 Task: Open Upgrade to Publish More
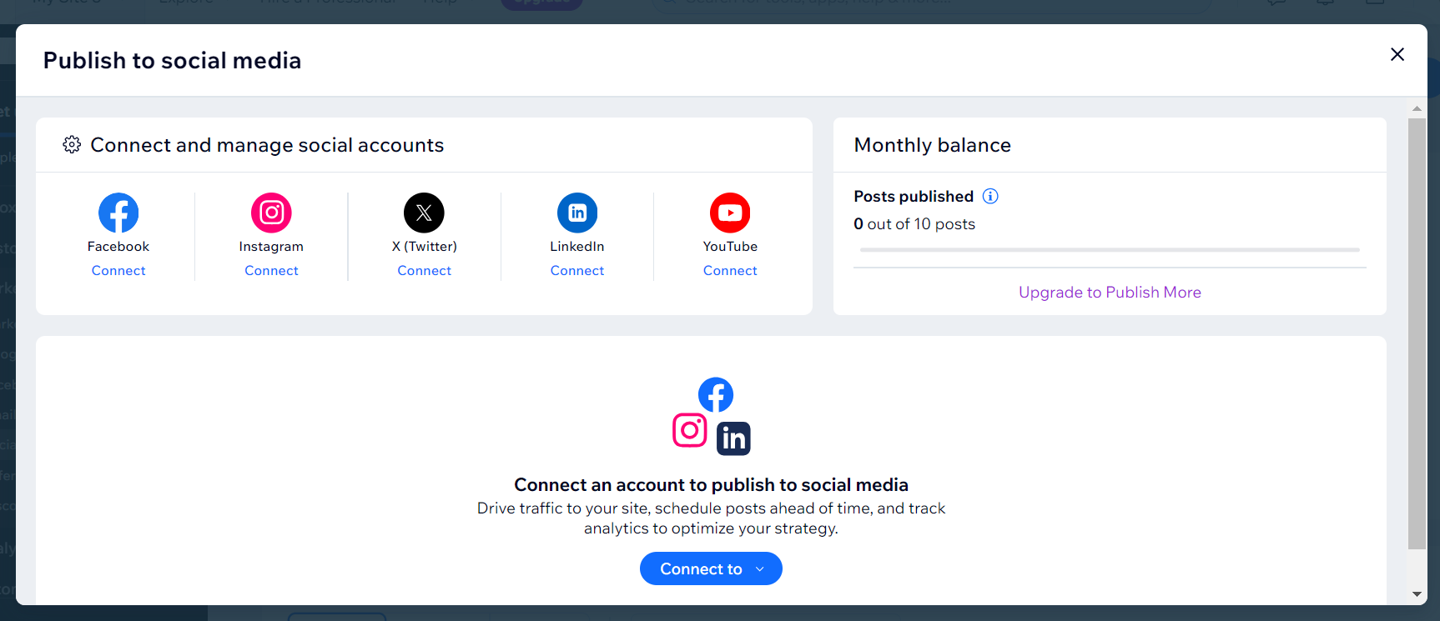tap(1110, 292)
